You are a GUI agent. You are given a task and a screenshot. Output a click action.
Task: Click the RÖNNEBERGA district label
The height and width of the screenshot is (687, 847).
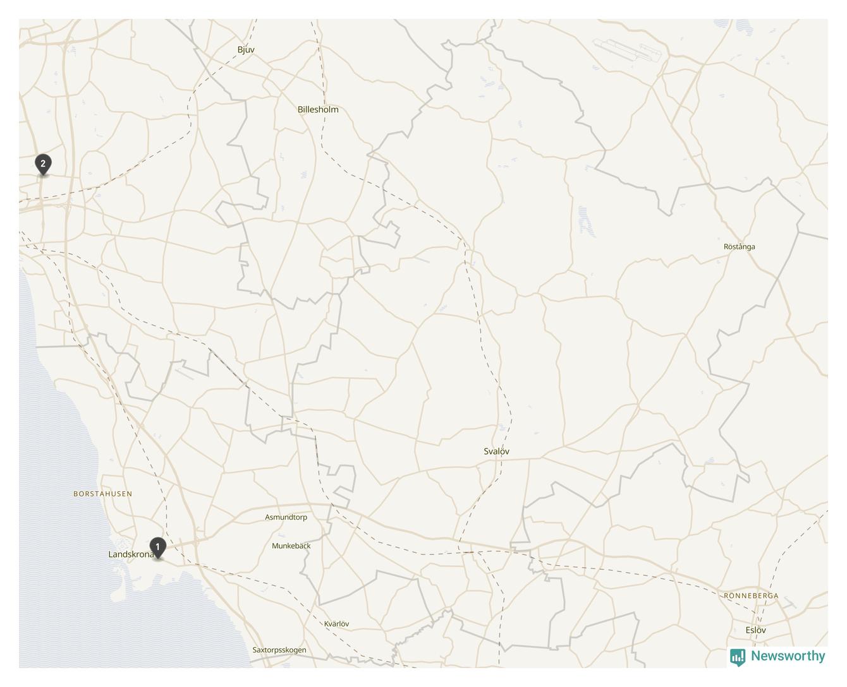pos(751,596)
